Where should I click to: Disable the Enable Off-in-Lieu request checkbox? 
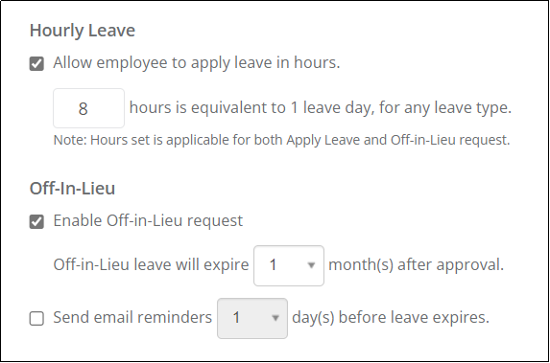pos(36,221)
